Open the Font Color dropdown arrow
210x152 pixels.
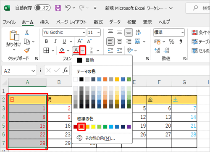(x=83, y=50)
